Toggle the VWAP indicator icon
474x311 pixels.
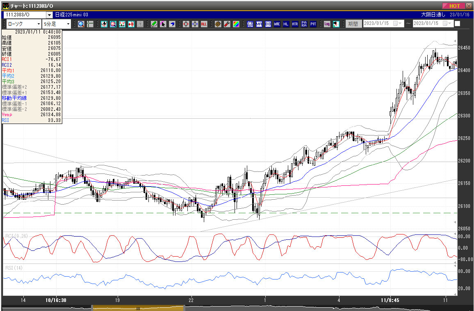250,24
